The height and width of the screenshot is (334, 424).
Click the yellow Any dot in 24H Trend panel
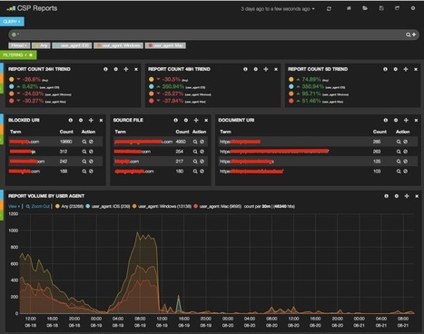pos(12,79)
